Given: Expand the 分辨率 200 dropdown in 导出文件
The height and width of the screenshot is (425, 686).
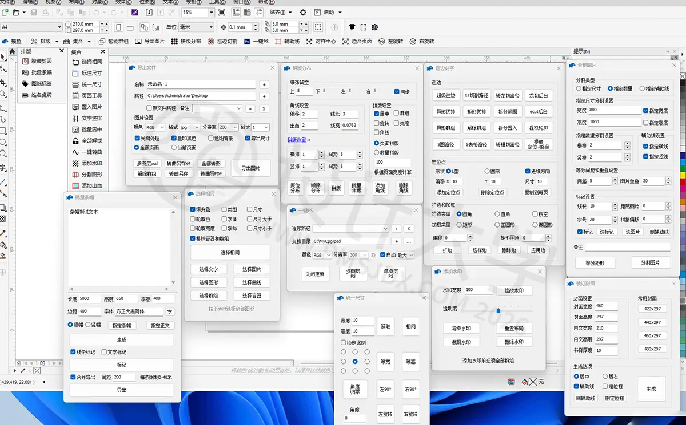Looking at the screenshot, I should click(228, 127).
